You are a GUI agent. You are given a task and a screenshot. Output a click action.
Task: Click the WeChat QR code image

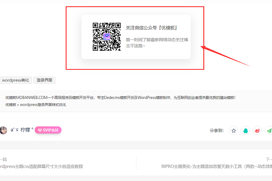(107, 37)
